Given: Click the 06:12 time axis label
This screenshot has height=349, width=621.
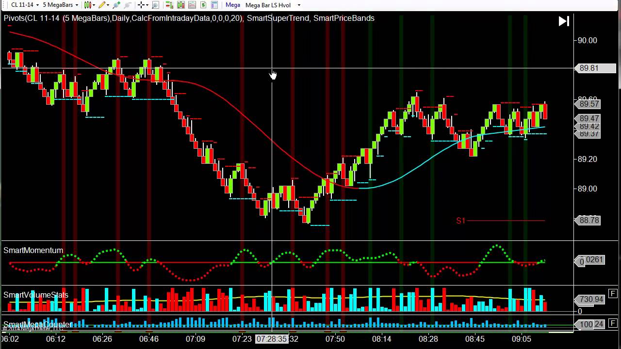Looking at the screenshot, I should point(56,339).
